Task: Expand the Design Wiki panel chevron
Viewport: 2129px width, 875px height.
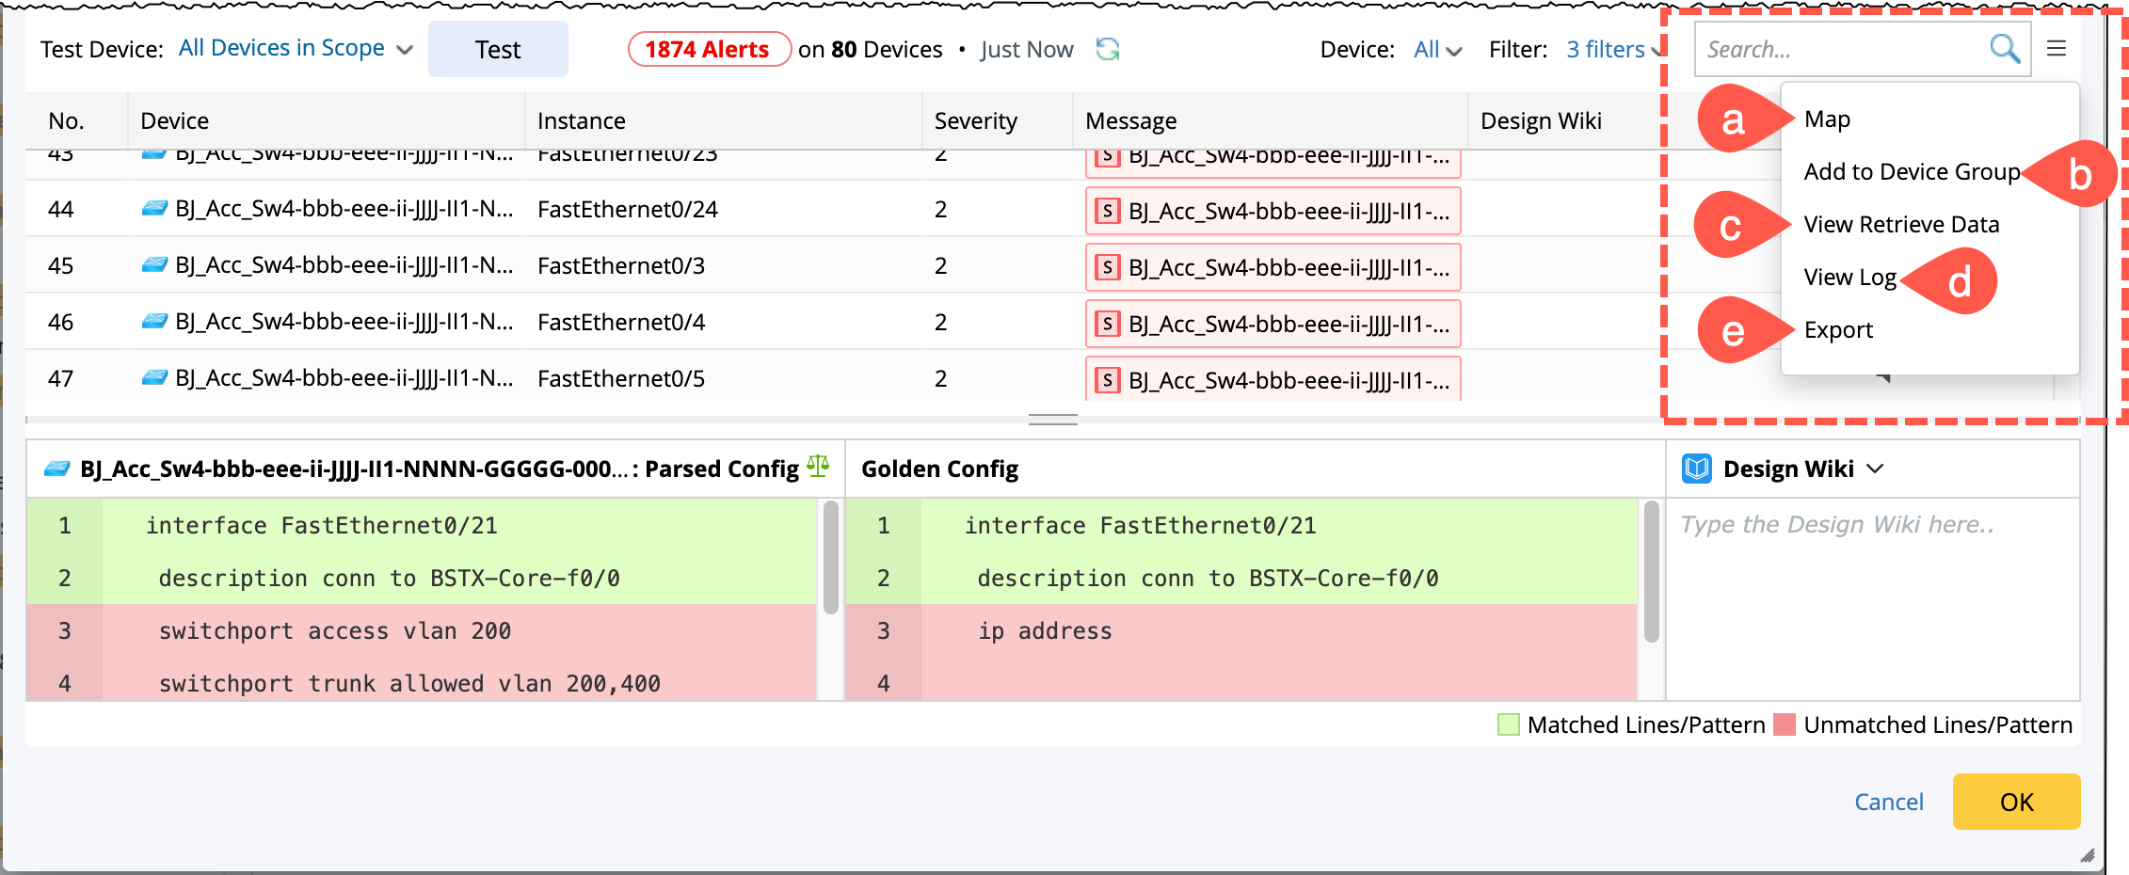Action: (x=1875, y=469)
